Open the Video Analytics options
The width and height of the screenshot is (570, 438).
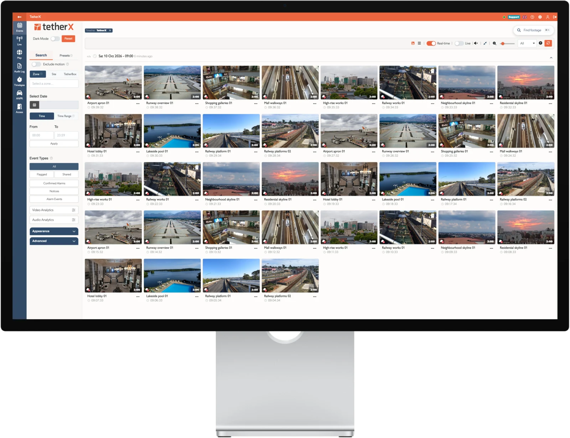[x=54, y=210]
